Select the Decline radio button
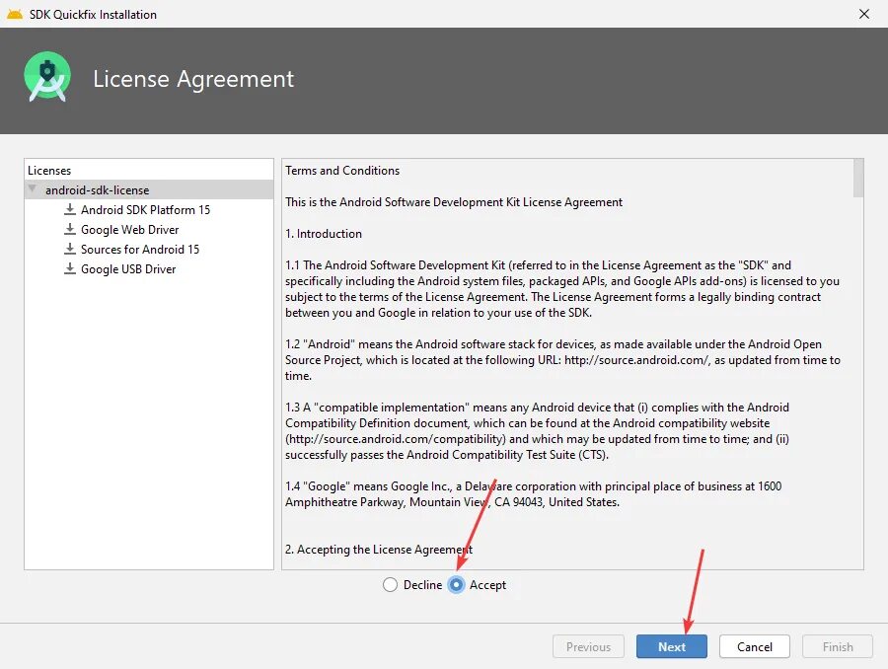This screenshot has width=888, height=669. 390,584
